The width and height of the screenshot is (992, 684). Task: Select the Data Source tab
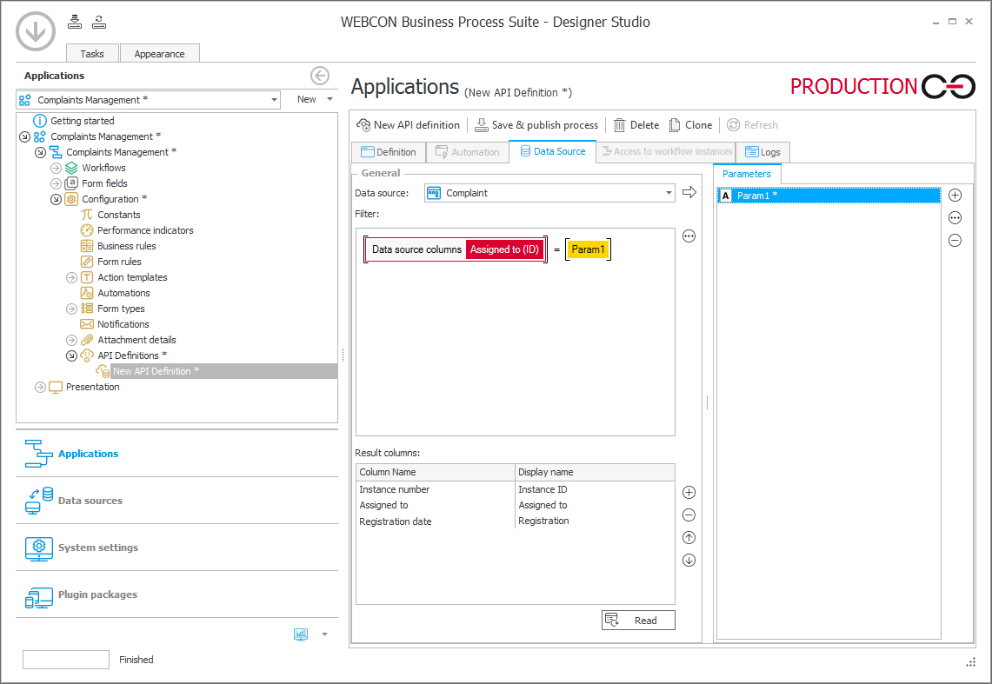pos(552,151)
